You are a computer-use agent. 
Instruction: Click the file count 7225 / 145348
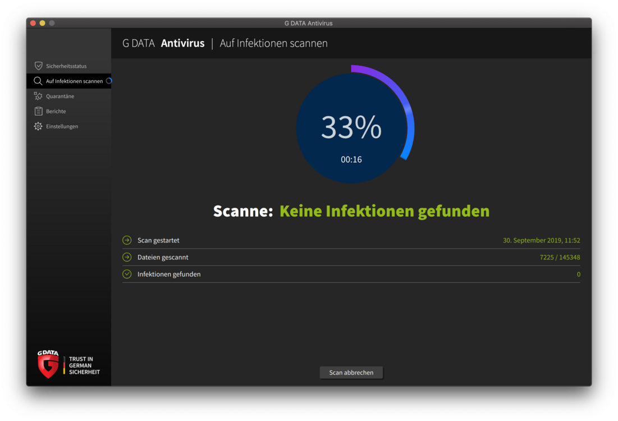(560, 257)
